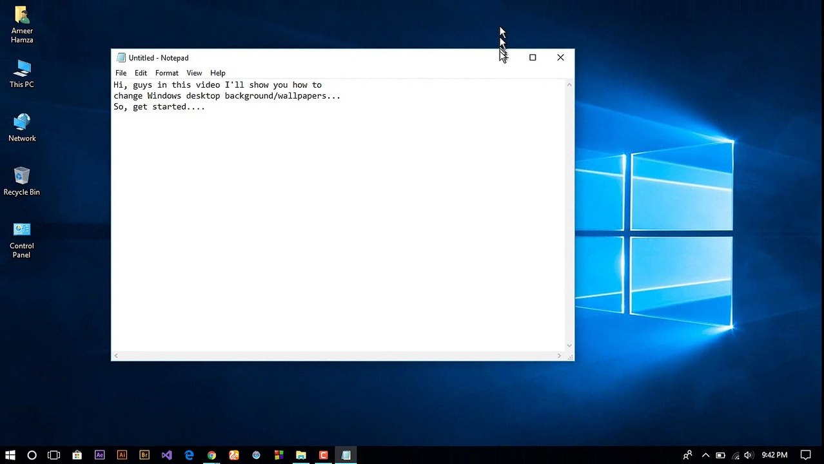Open Notepad File menu
This screenshot has height=464, width=824.
point(121,73)
